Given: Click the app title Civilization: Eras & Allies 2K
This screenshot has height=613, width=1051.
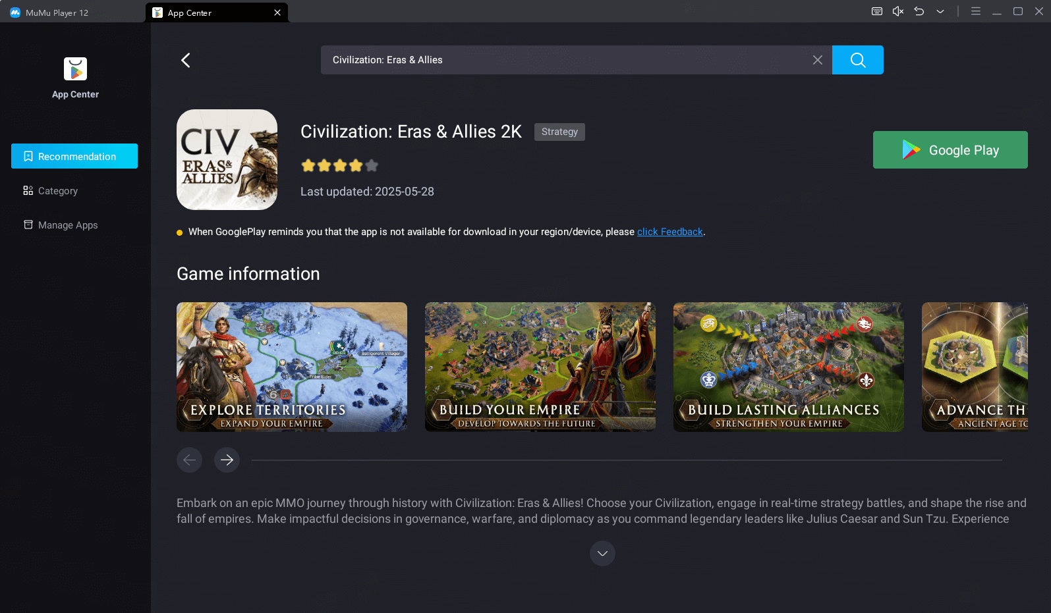Looking at the screenshot, I should tap(411, 132).
